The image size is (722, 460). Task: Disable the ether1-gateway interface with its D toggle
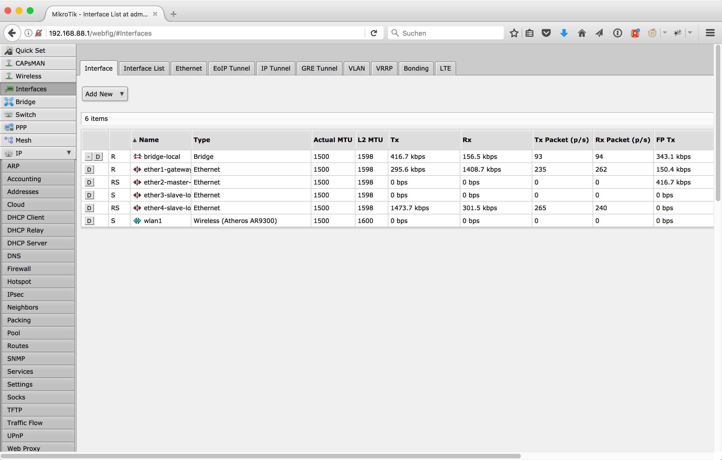(x=89, y=169)
